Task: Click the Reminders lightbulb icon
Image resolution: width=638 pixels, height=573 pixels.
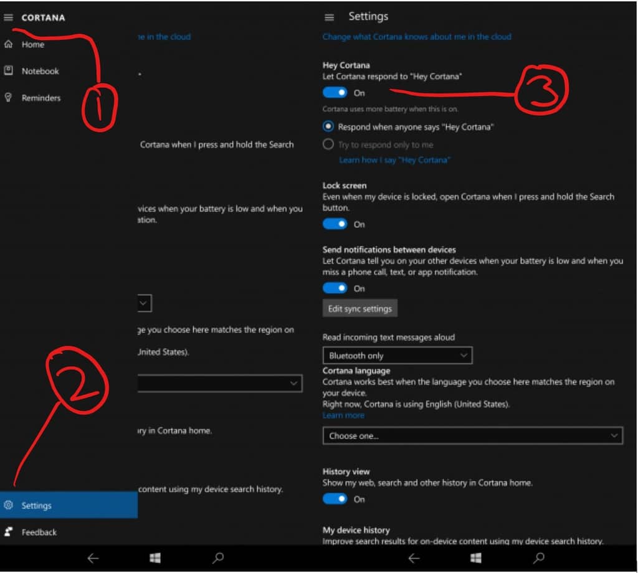Action: [9, 97]
